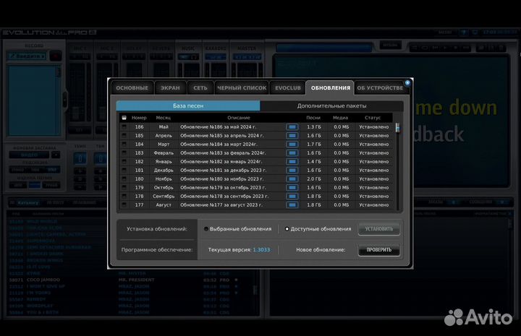Click the blue details icon for update 186
The image size is (521, 336).
click(292, 127)
